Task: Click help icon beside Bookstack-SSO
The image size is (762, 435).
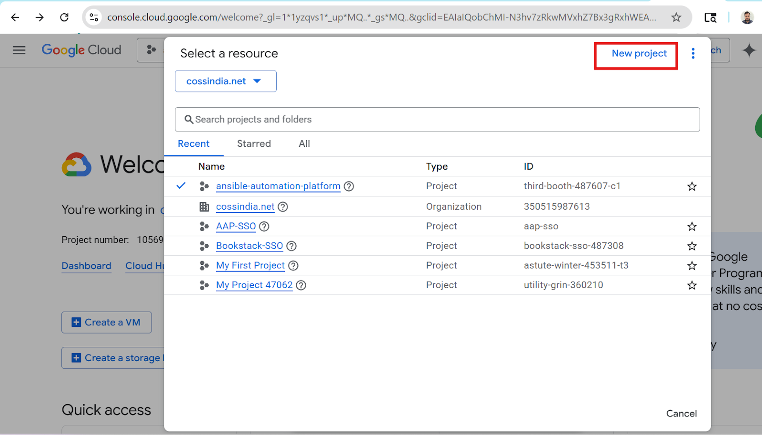Action: tap(291, 246)
